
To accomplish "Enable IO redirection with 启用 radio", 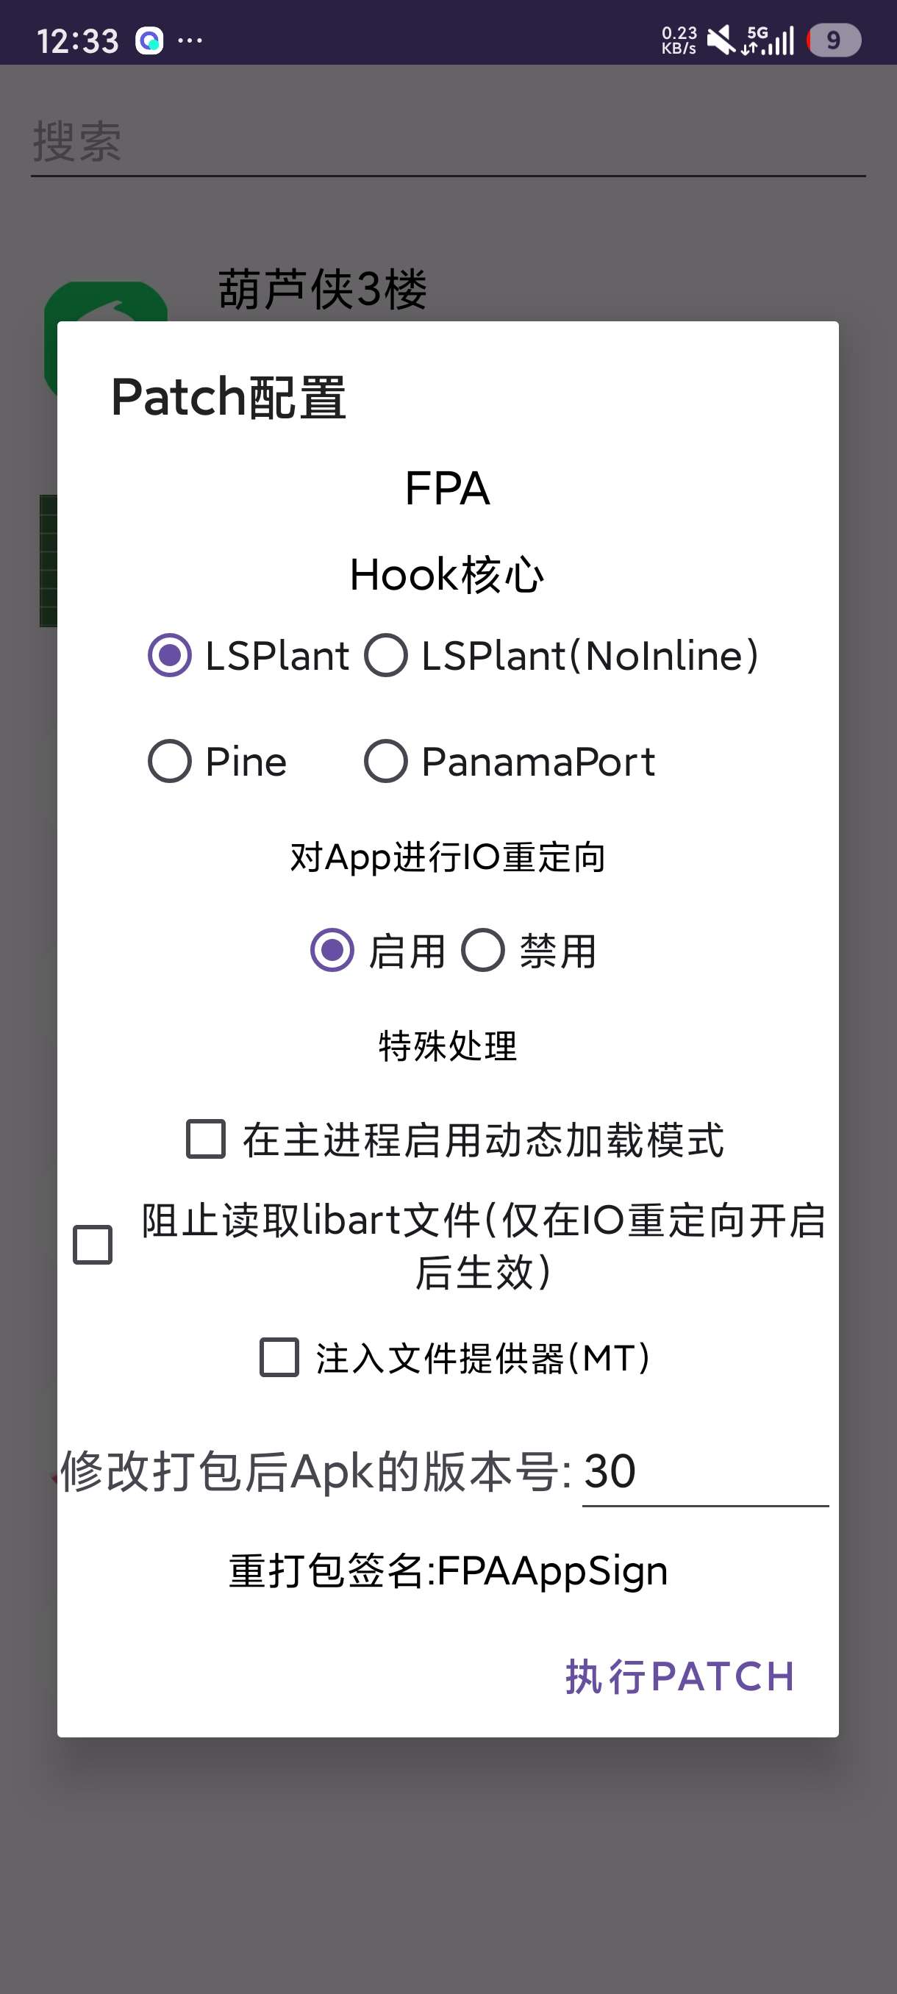I will click(x=333, y=951).
